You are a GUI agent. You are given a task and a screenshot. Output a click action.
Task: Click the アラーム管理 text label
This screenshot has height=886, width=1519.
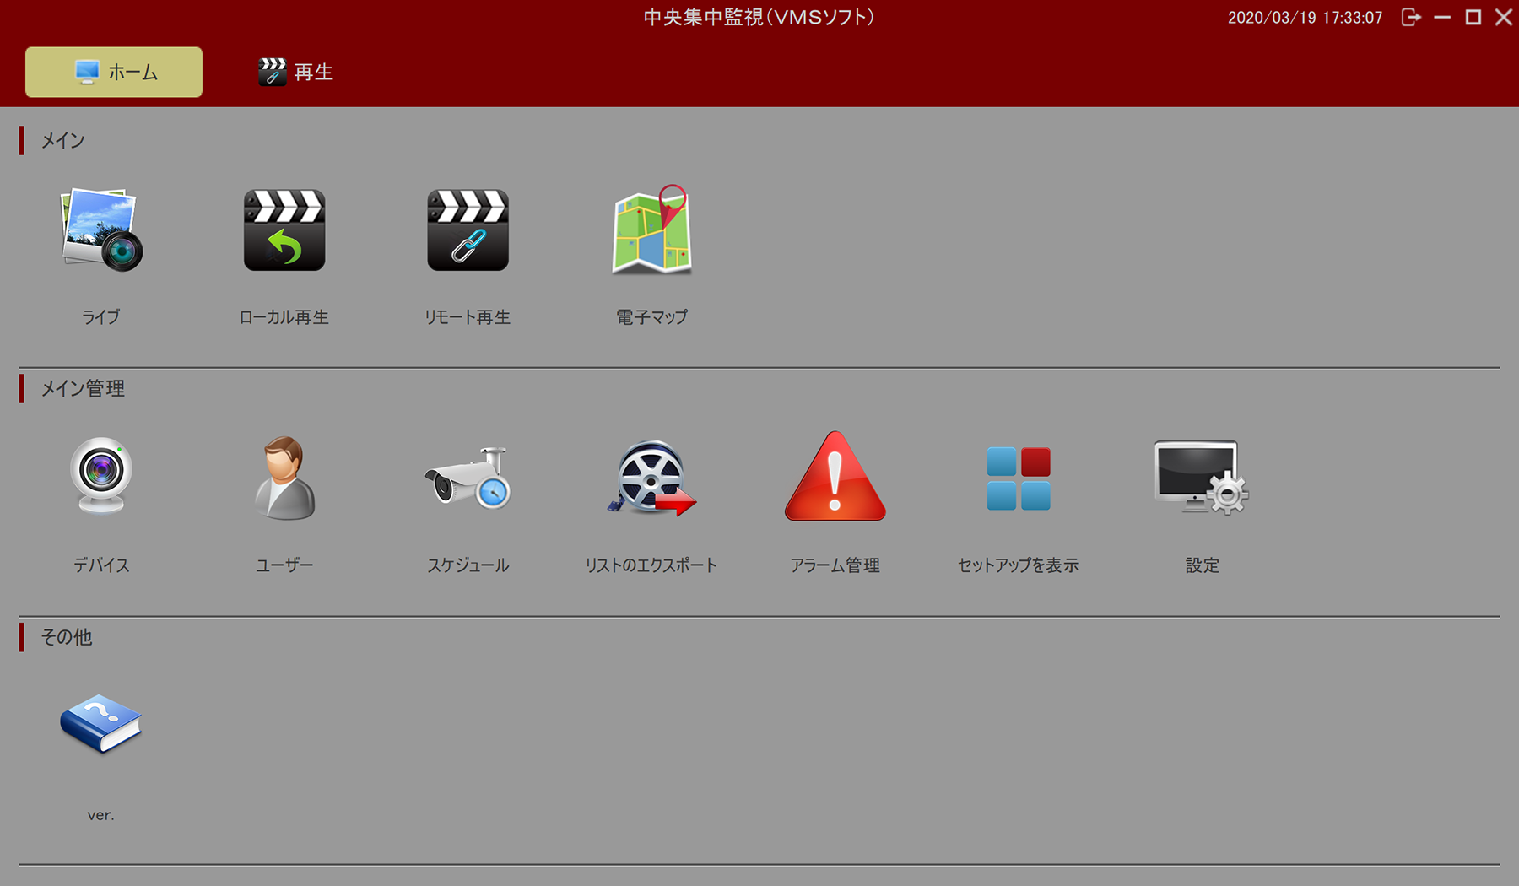coord(835,565)
